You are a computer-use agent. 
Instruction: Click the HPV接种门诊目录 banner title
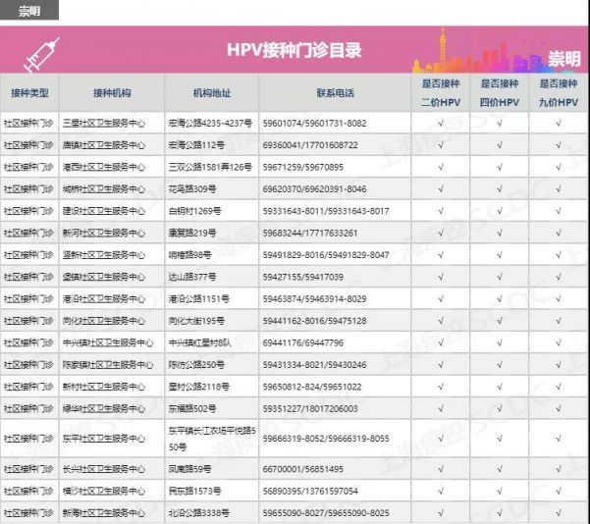(x=295, y=50)
